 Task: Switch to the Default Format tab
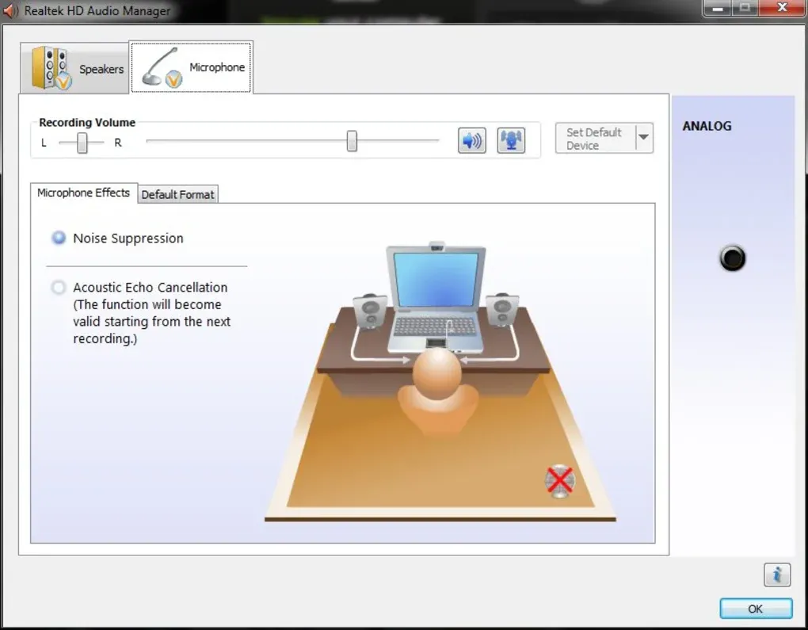point(177,194)
